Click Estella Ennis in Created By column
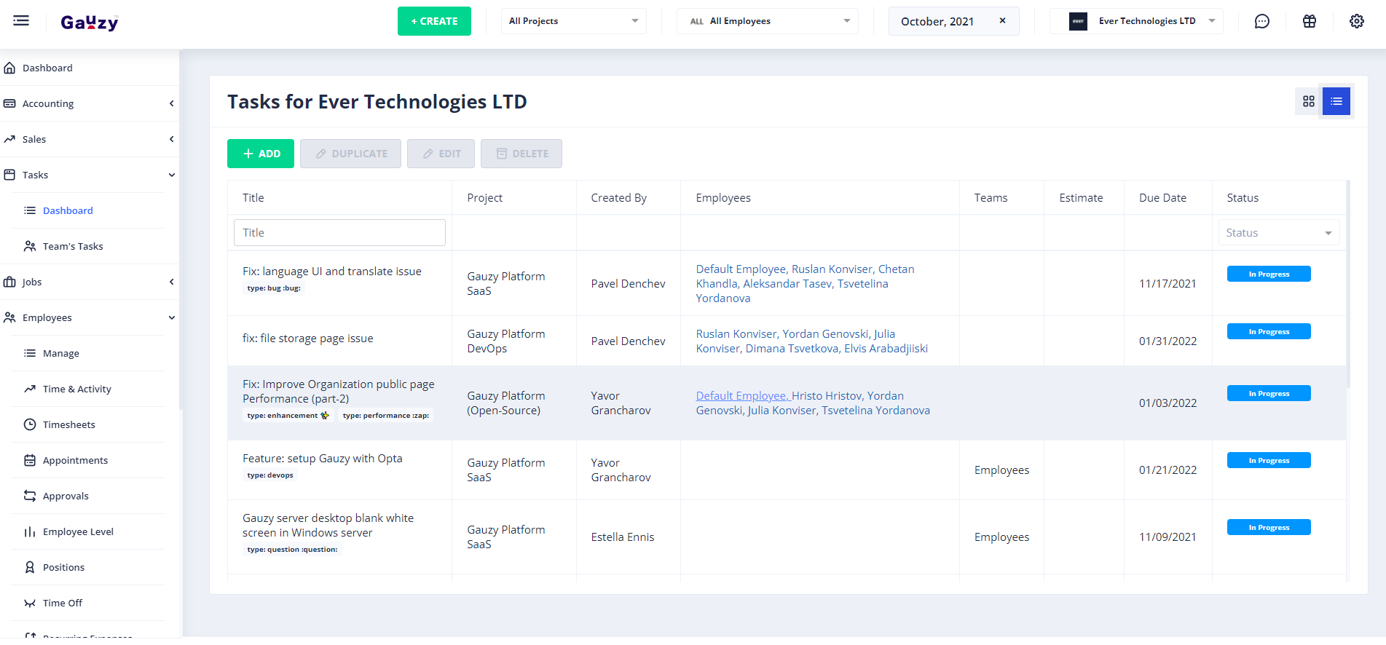The image size is (1386, 645). [x=623, y=537]
